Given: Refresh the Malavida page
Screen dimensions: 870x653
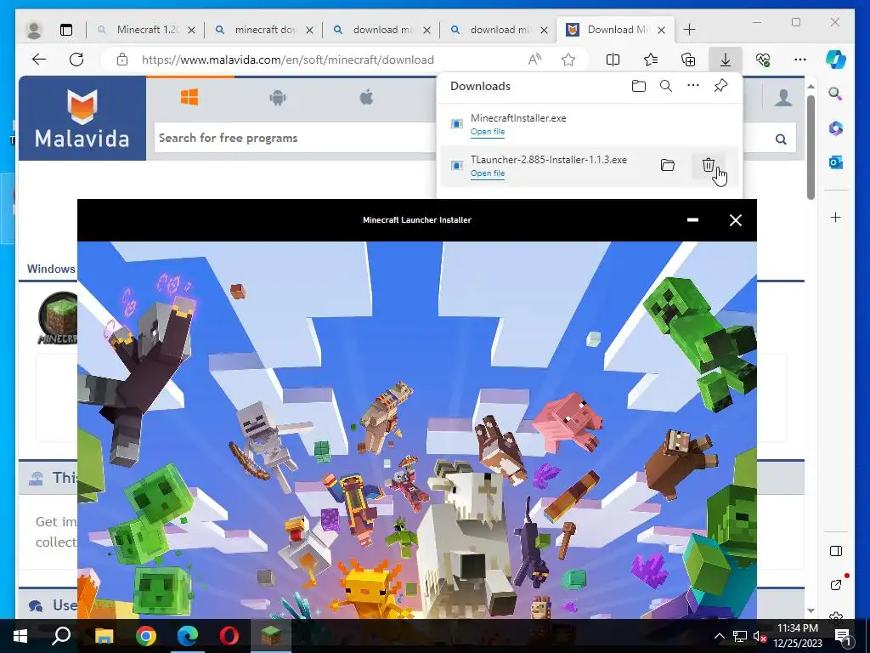Looking at the screenshot, I should pyautogui.click(x=76, y=60).
